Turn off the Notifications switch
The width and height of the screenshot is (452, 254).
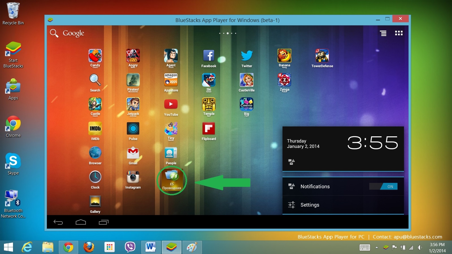[383, 186]
